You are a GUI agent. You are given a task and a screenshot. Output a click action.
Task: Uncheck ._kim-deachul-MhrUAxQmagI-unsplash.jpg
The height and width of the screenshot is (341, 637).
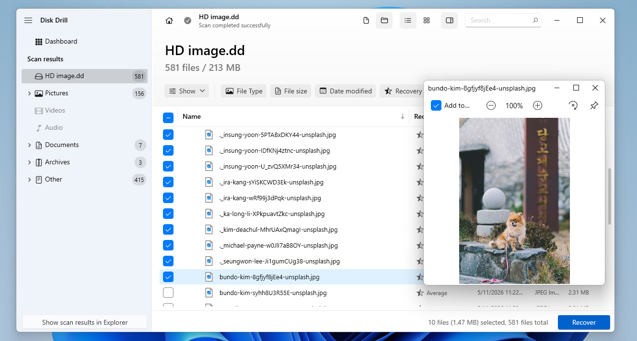tap(168, 229)
